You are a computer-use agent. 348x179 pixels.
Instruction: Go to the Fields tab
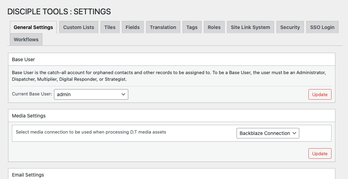click(x=132, y=27)
